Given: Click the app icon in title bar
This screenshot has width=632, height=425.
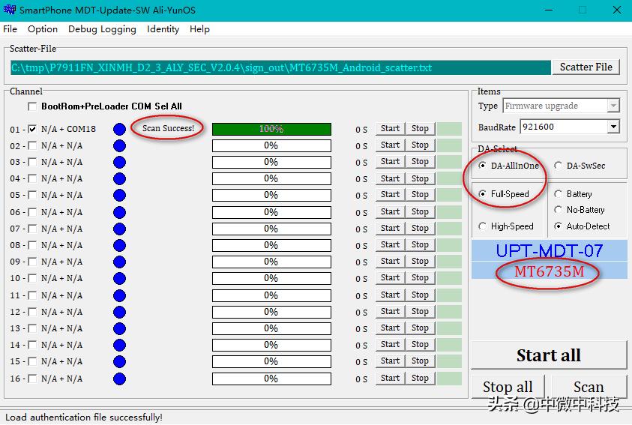Looking at the screenshot, I should tap(9, 10).
